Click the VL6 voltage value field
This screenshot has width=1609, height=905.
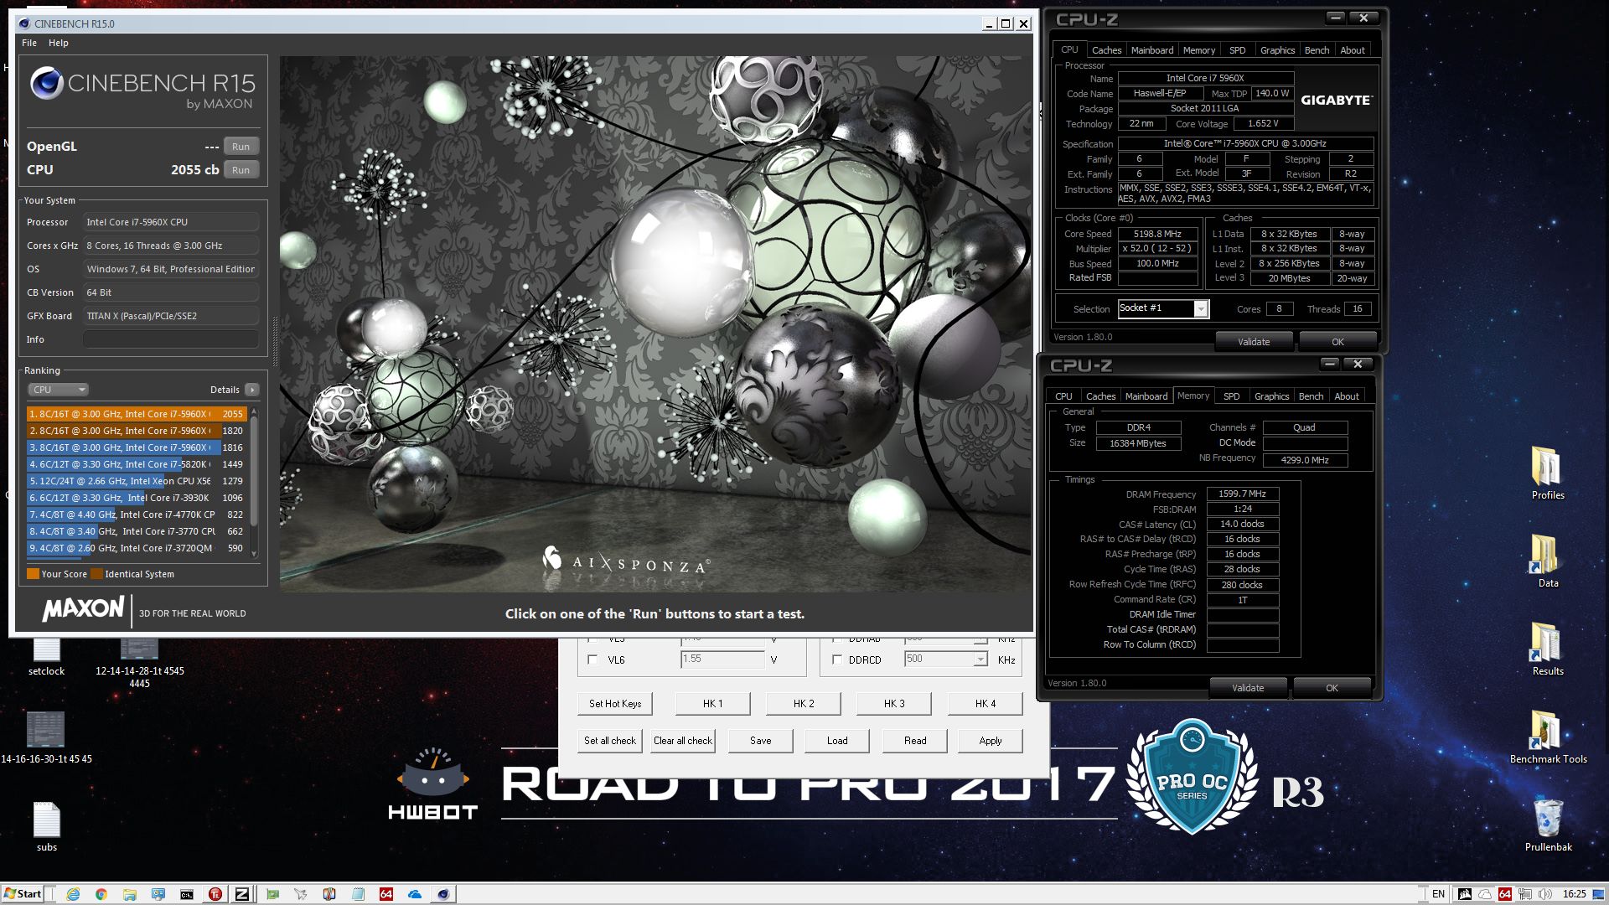[722, 659]
